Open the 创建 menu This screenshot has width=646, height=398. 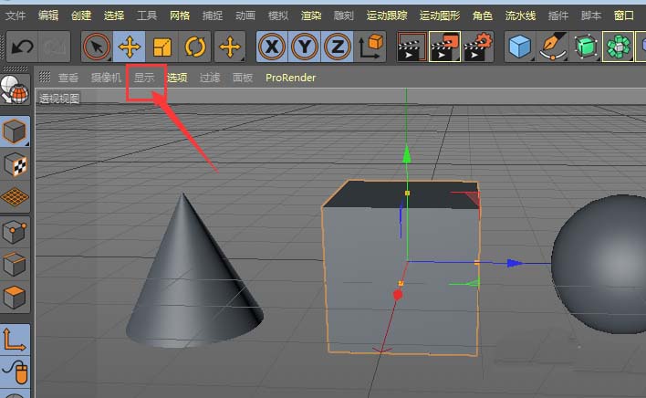[81, 16]
